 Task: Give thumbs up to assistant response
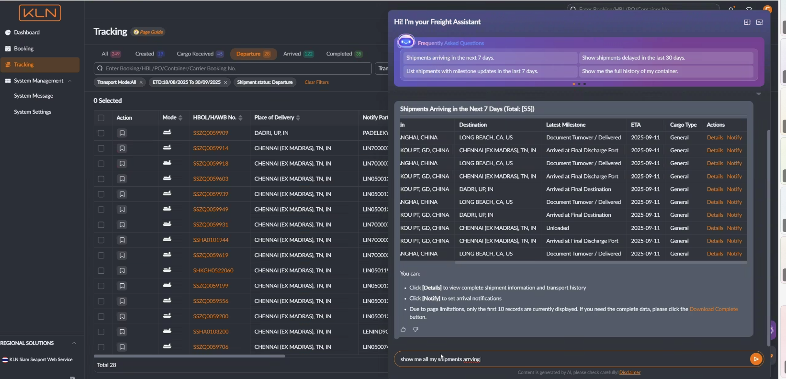click(x=403, y=329)
